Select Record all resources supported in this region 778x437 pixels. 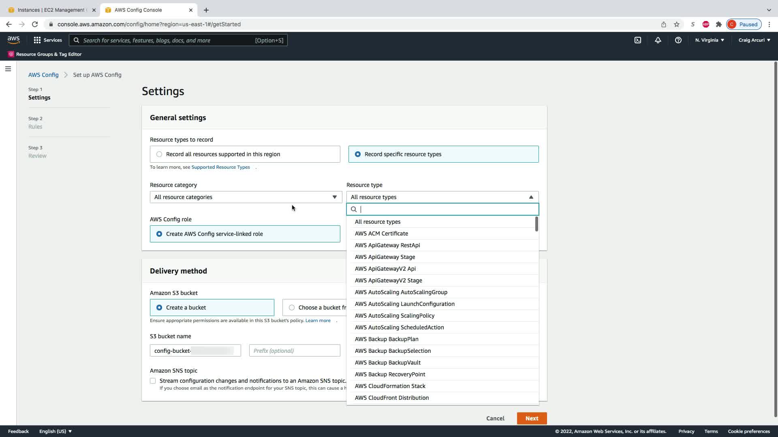159,154
